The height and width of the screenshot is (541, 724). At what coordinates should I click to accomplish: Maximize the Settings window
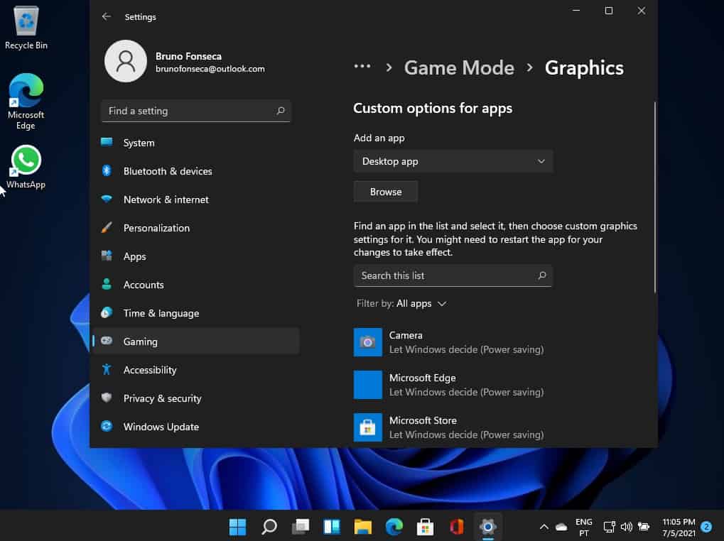pyautogui.click(x=609, y=11)
